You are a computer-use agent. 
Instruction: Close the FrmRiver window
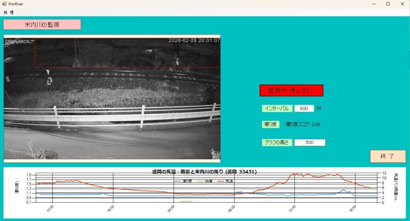[x=402, y=4]
